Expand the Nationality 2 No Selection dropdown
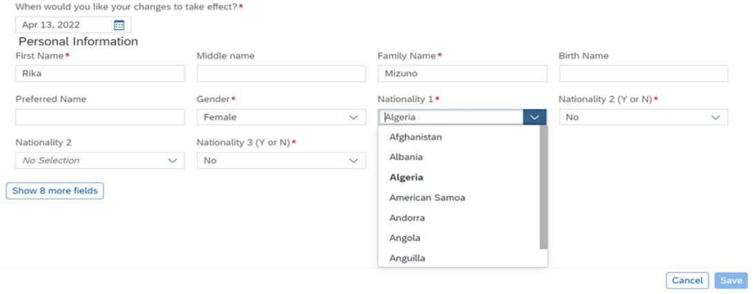753x294 pixels. [x=100, y=161]
